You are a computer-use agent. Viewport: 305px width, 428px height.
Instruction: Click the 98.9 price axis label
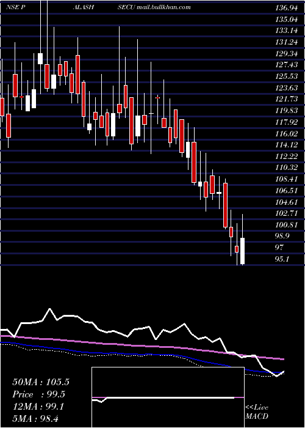(282, 235)
